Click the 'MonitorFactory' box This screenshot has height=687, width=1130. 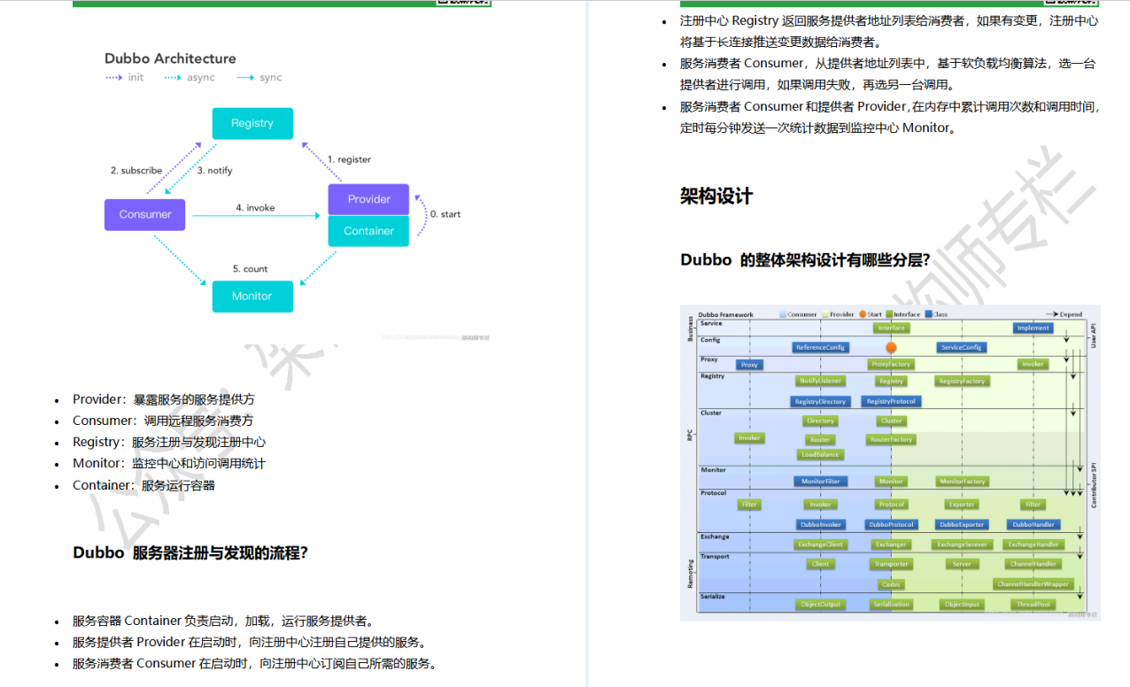(x=962, y=482)
